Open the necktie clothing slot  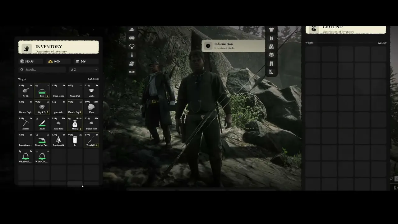click(132, 55)
